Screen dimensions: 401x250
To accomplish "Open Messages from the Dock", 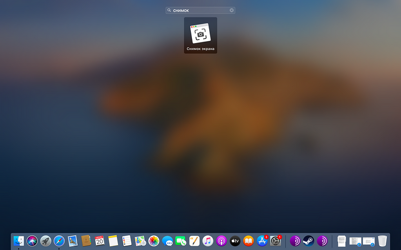I will pyautogui.click(x=167, y=241).
